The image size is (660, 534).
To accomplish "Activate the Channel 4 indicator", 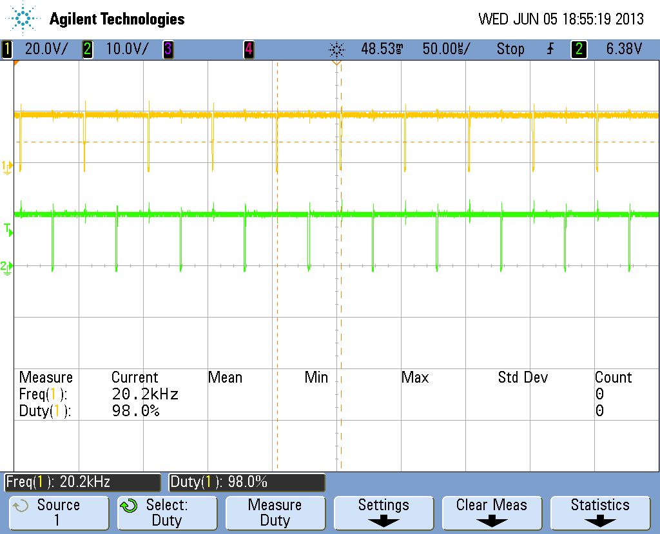I will tap(248, 49).
